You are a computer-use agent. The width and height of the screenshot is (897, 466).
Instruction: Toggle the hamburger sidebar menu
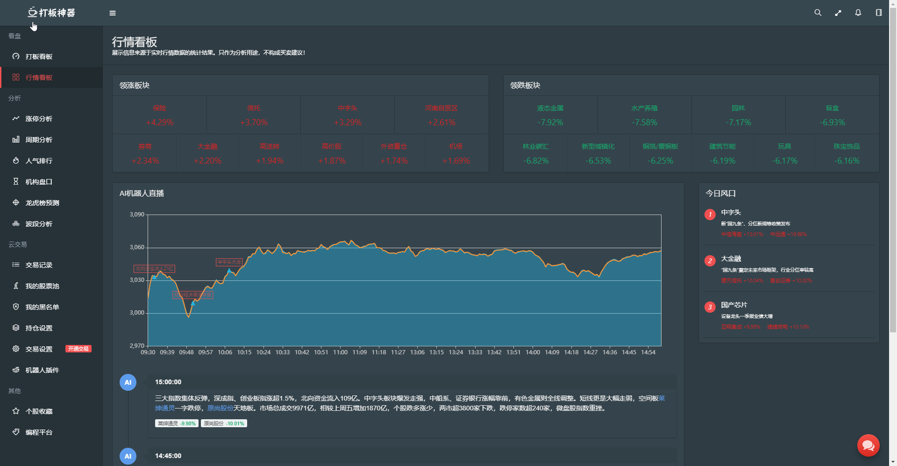113,13
